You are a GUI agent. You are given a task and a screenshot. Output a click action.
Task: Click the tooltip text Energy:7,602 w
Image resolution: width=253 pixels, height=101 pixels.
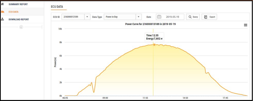tap(154, 38)
